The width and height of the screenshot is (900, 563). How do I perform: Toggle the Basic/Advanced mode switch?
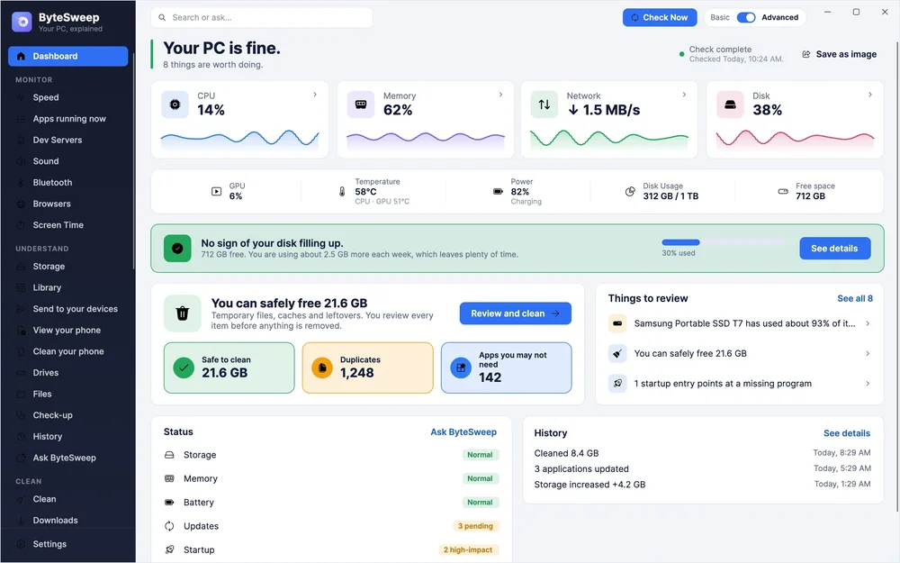point(746,17)
